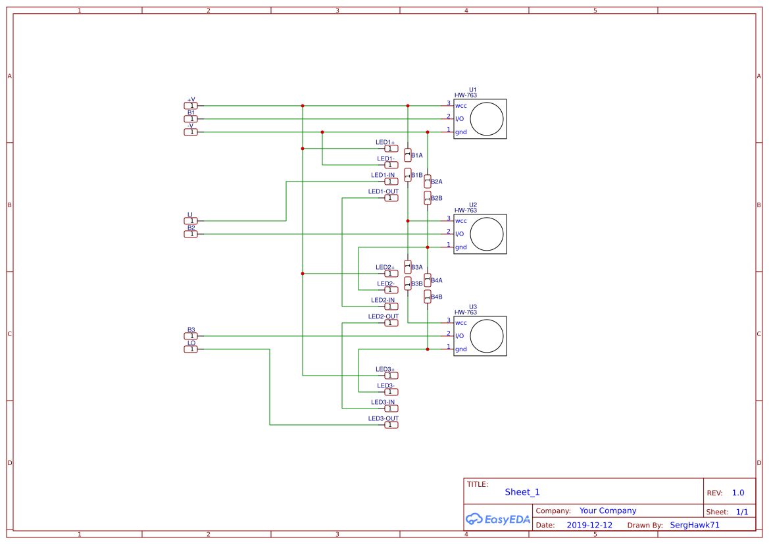
Task: Click the wcc pin label on U1
Action: pos(461,106)
